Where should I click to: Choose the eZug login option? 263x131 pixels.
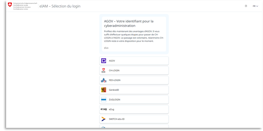click(134, 109)
